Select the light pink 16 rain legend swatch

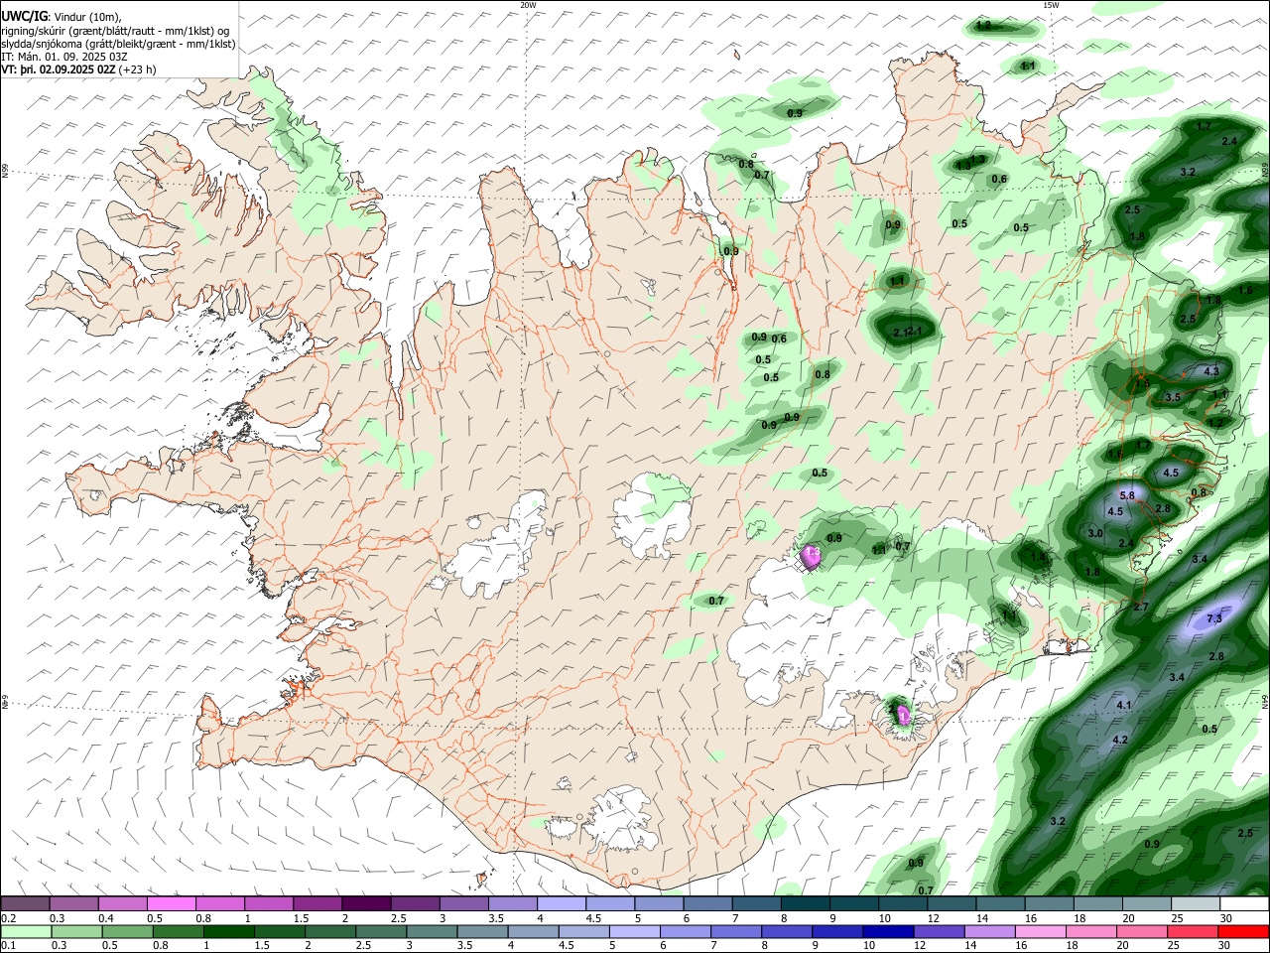tap(1041, 931)
